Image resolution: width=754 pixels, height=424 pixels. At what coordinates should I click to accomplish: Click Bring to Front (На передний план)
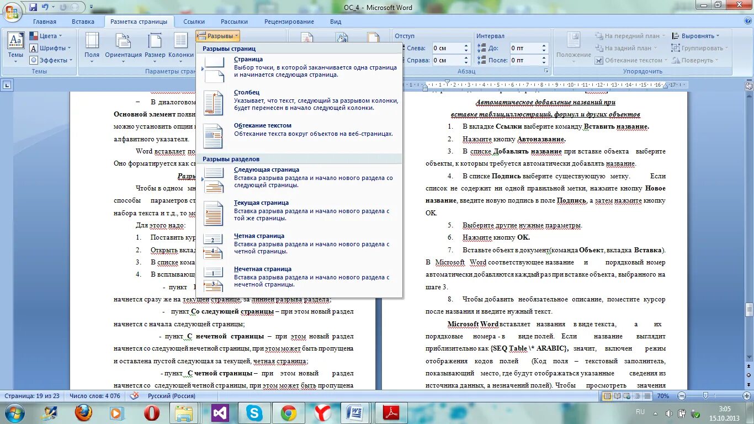tap(631, 36)
